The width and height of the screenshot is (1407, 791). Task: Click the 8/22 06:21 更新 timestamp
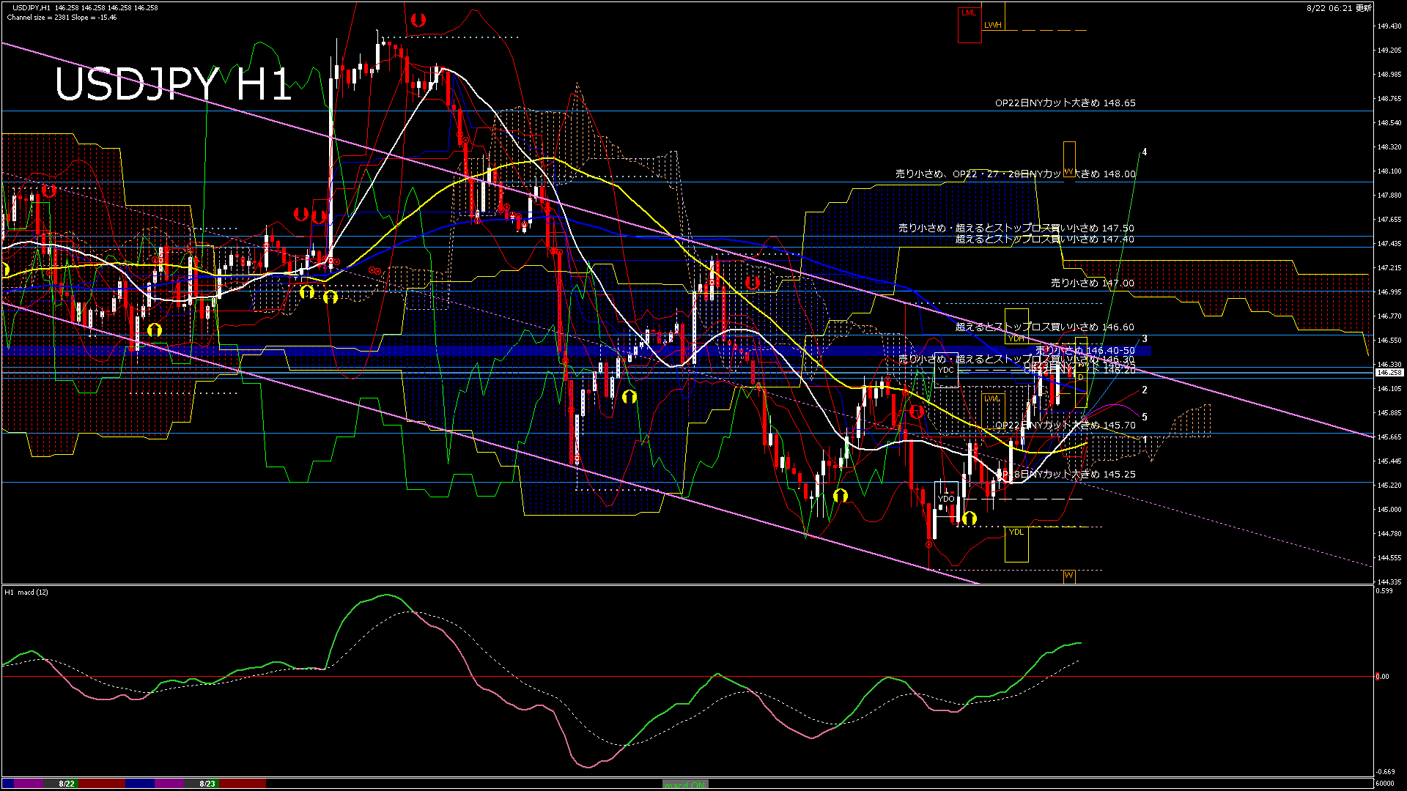pyautogui.click(x=1339, y=8)
